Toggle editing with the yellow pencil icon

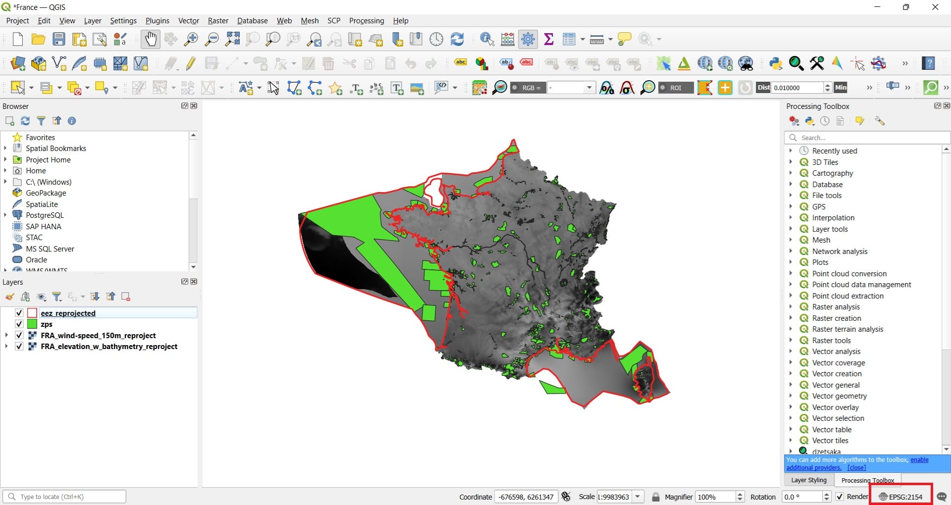pyautogui.click(x=191, y=63)
